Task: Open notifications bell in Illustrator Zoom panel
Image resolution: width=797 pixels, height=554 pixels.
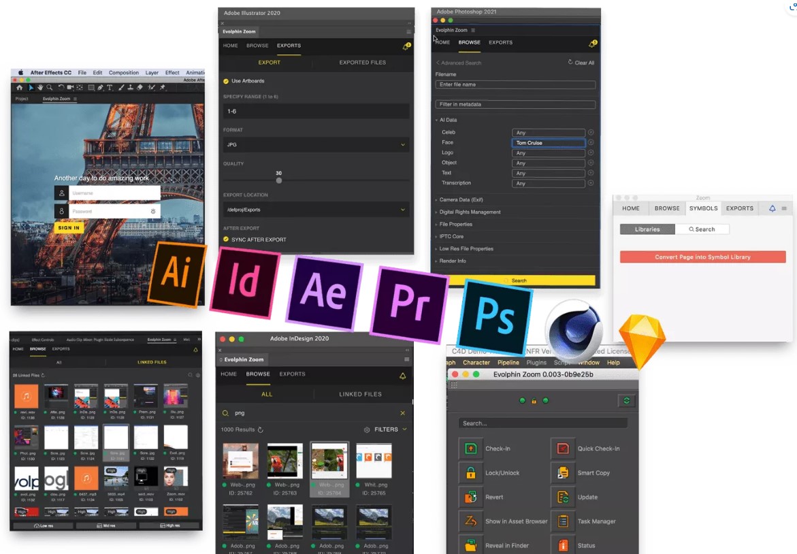Action: (406, 46)
